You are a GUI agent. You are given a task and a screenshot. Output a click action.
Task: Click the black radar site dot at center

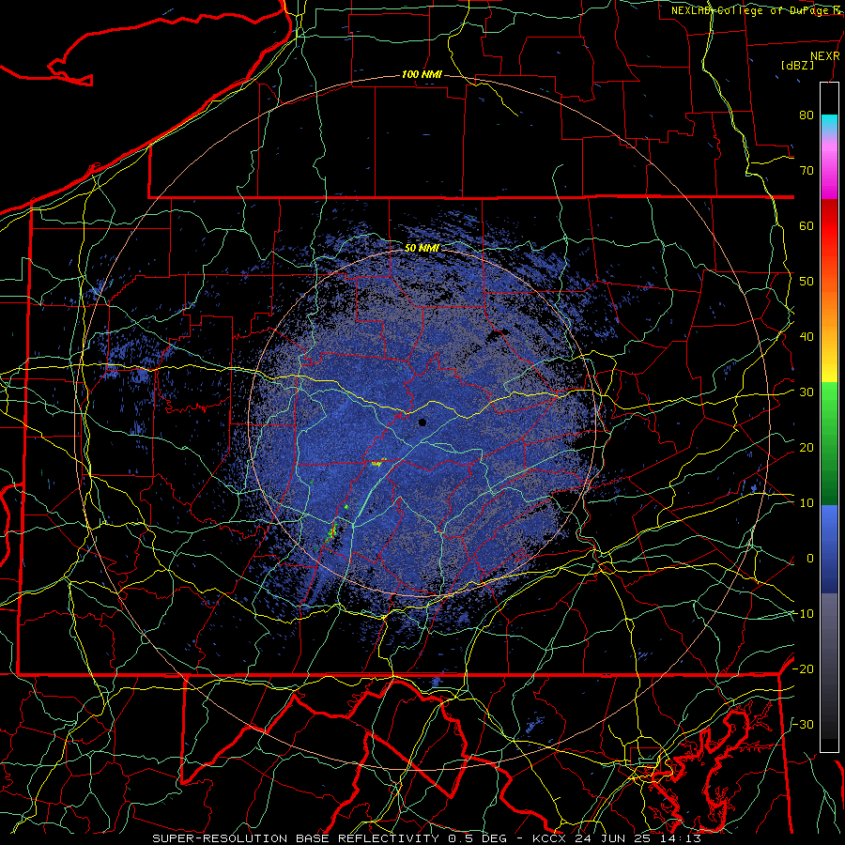[422, 422]
